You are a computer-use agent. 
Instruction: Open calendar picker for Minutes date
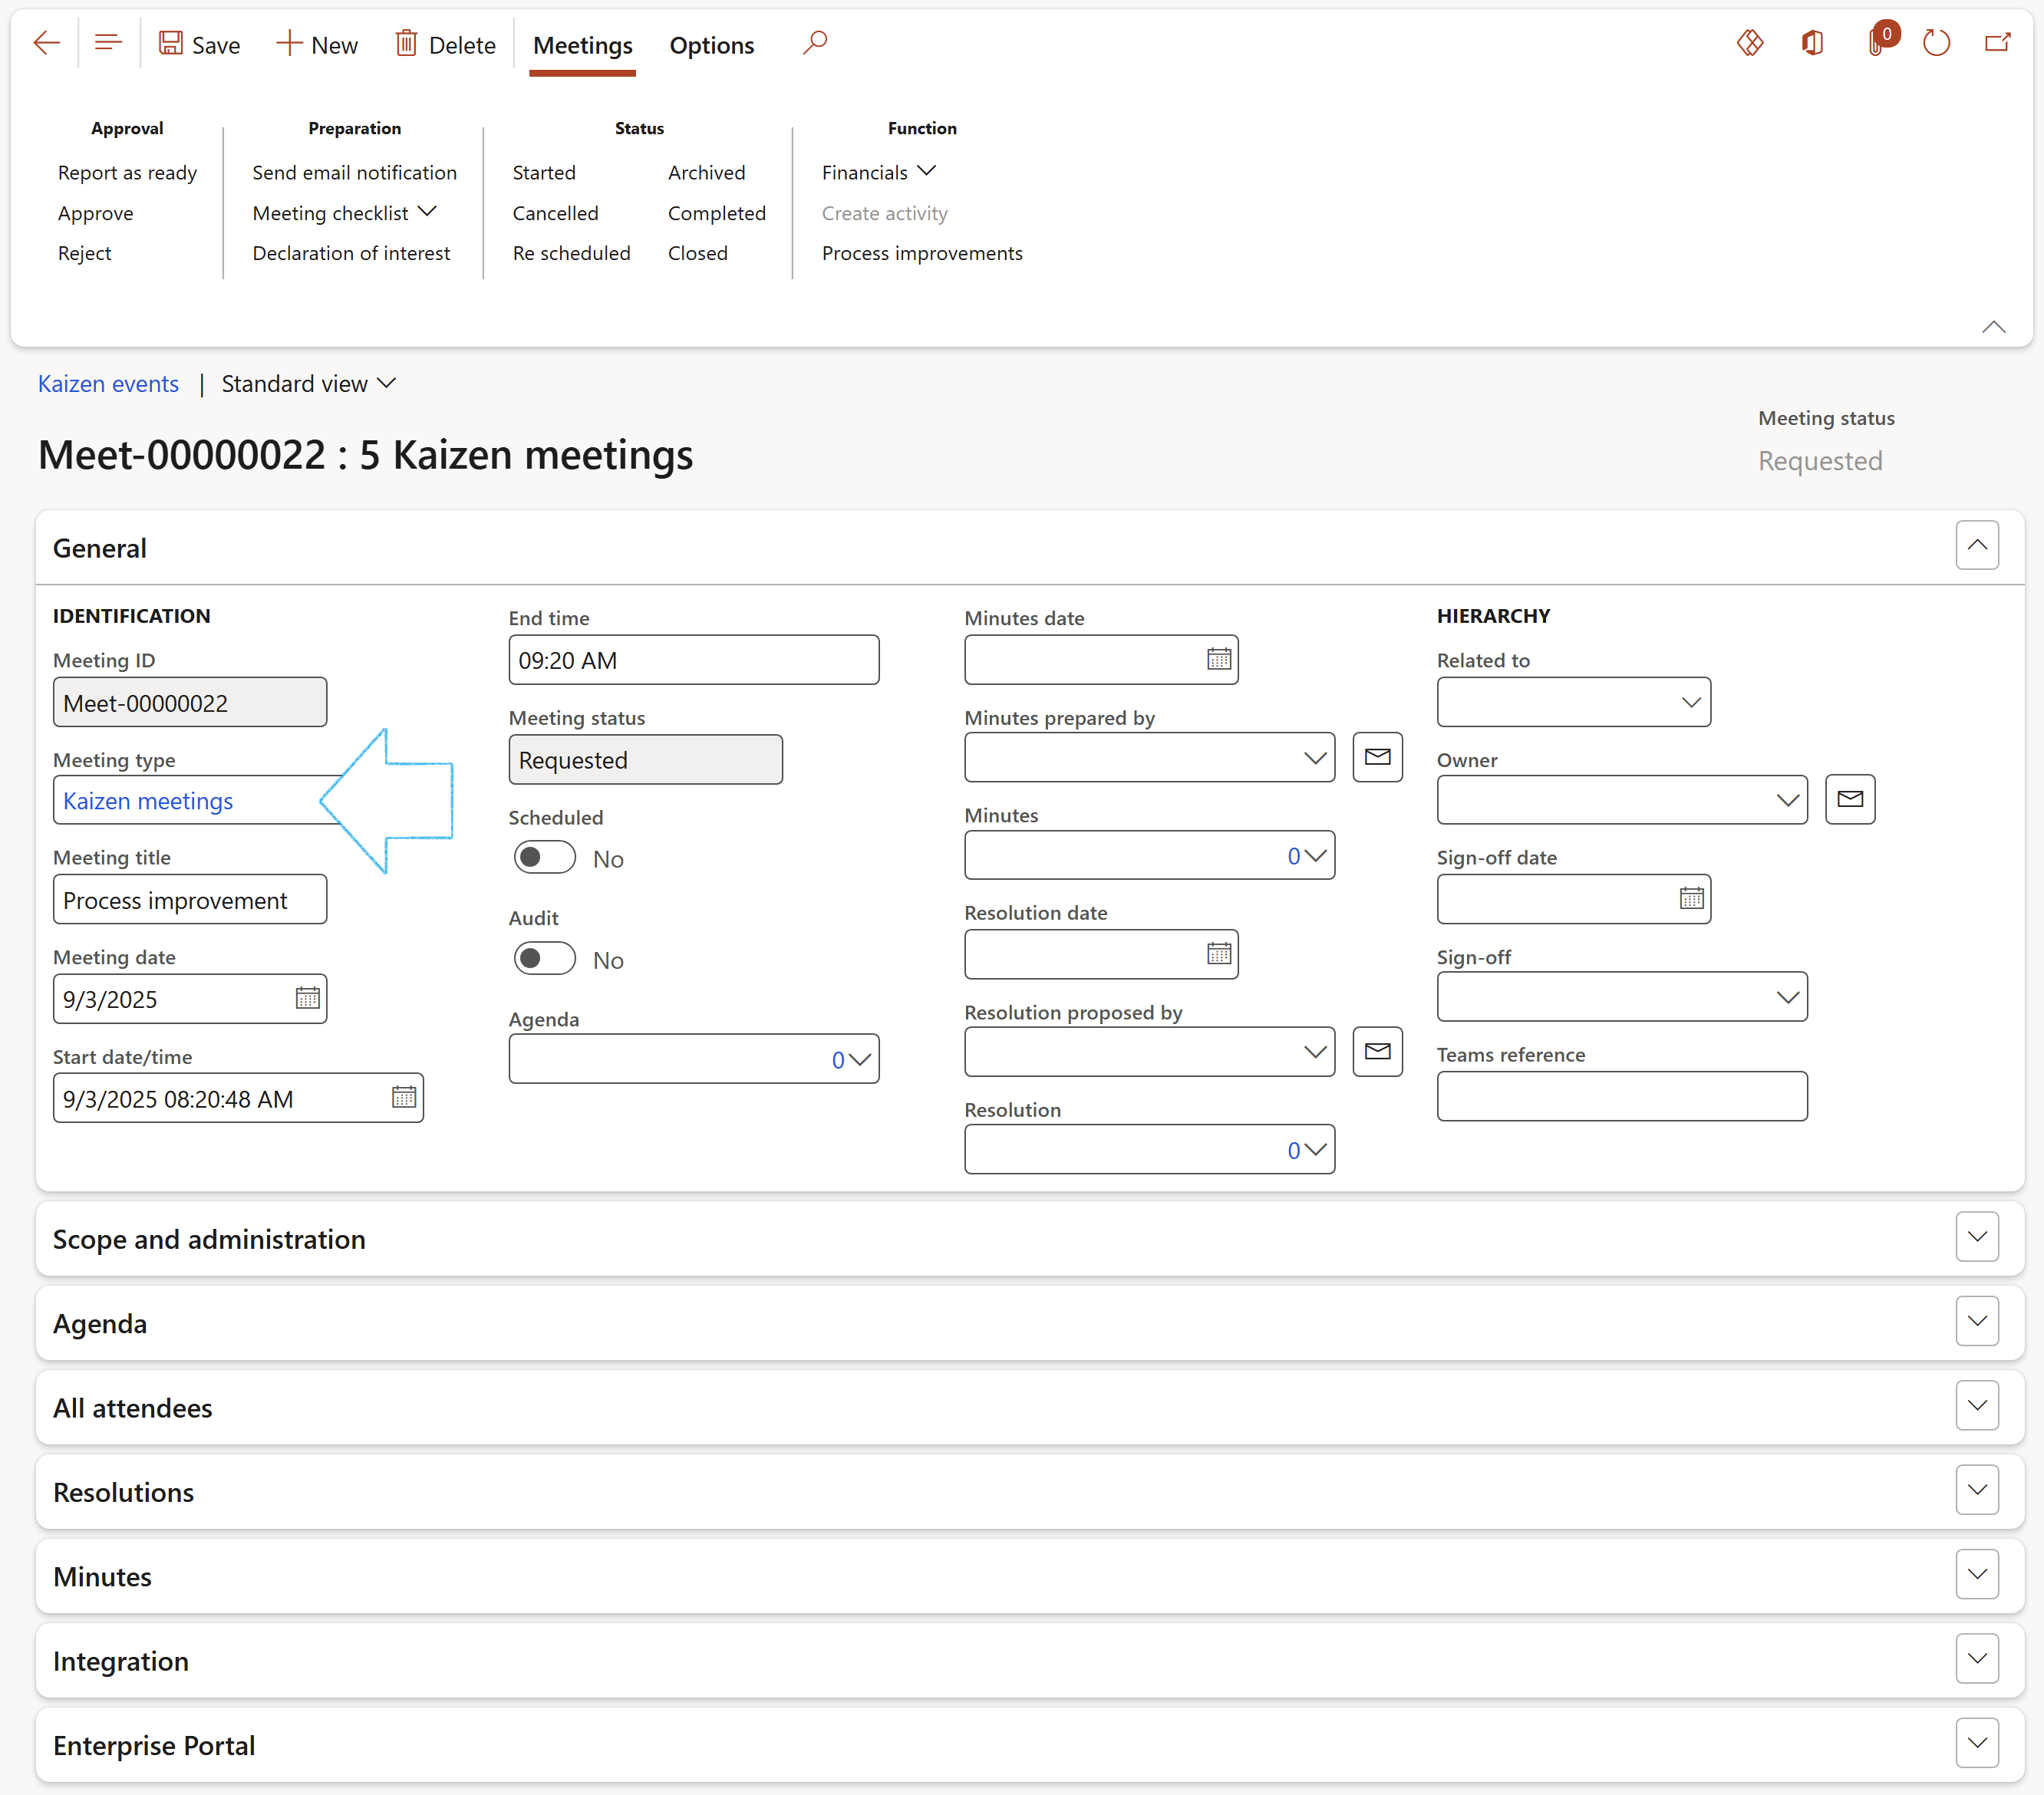(1218, 659)
